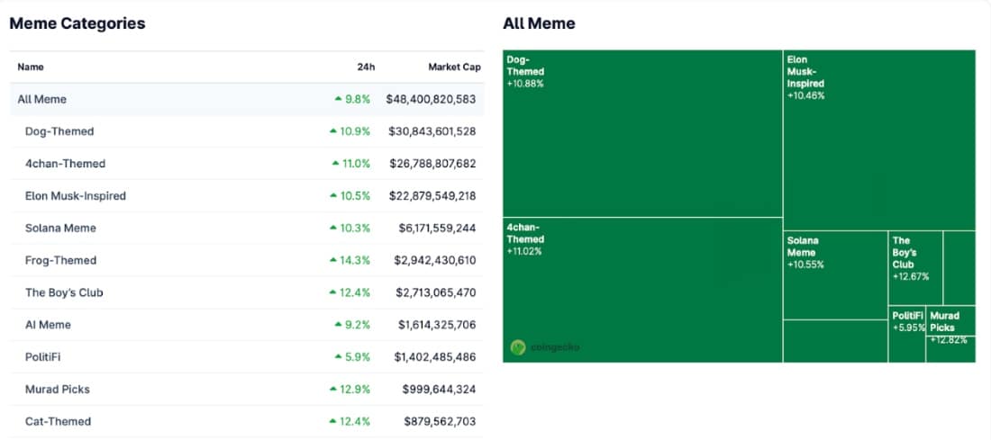Sort table by 24h column header
This screenshot has width=991, height=440.
tap(366, 67)
